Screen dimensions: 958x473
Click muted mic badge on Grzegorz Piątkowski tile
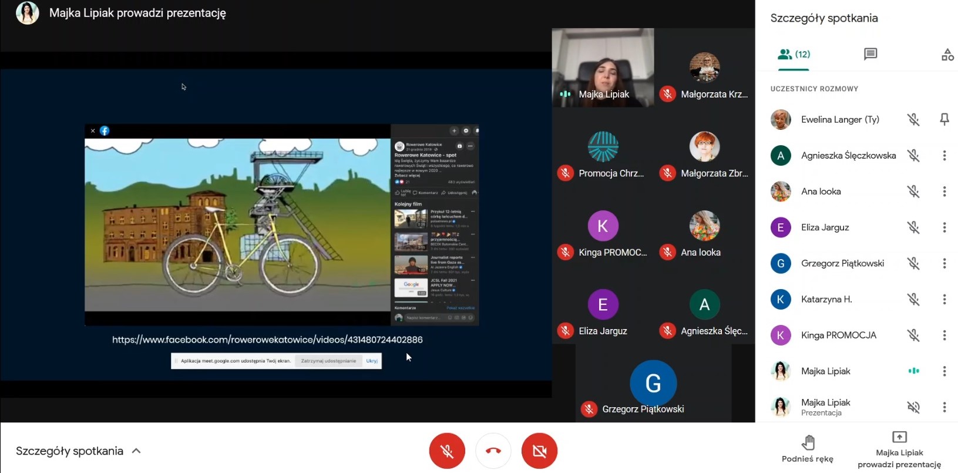[x=589, y=409]
